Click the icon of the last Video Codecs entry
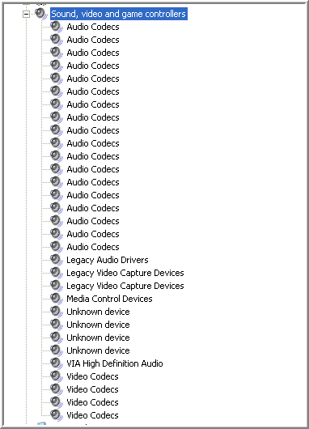This screenshot has width=309, height=429. point(57,415)
